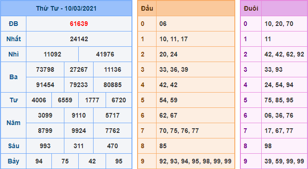
Task: Click Bảy prize number 42
Action: [92, 161]
